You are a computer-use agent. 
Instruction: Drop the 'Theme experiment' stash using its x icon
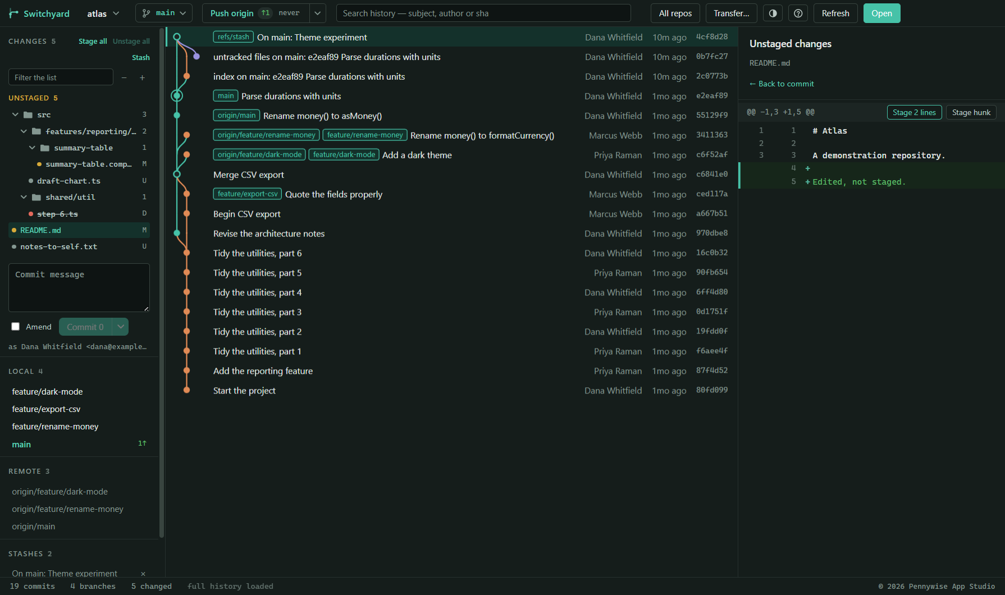tap(143, 574)
